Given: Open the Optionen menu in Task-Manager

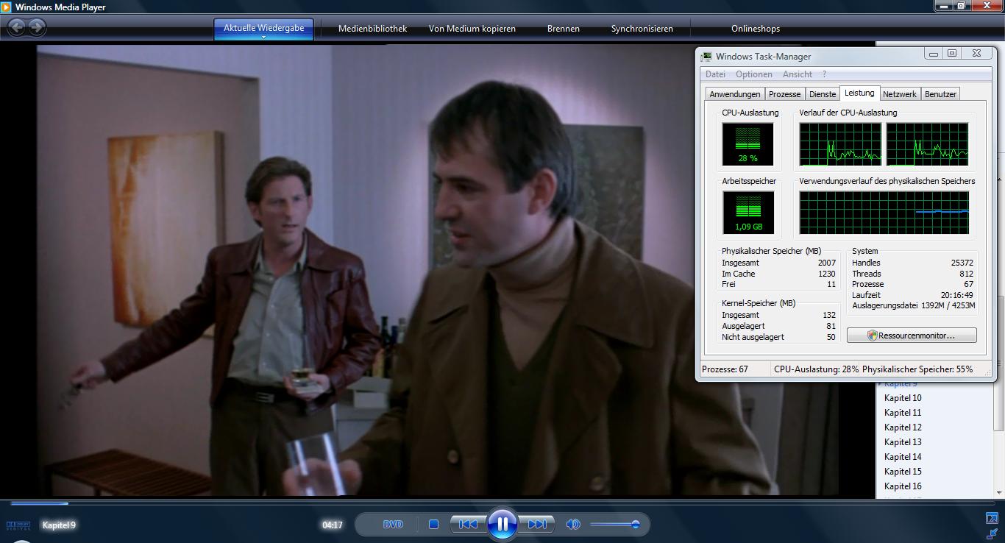Looking at the screenshot, I should click(754, 74).
